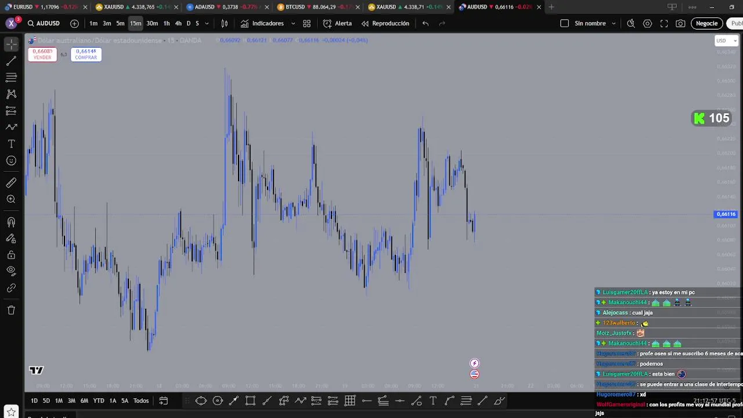The width and height of the screenshot is (743, 418).
Task: Select the 3M date range
Action: [71, 401]
